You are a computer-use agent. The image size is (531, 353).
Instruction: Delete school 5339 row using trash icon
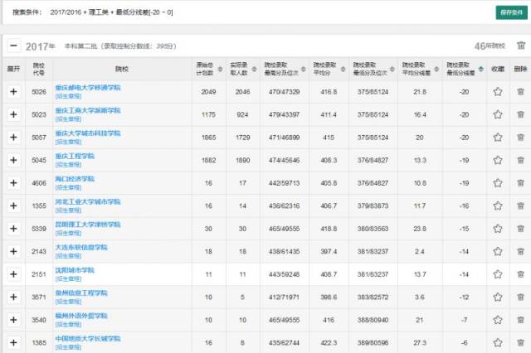click(x=520, y=229)
